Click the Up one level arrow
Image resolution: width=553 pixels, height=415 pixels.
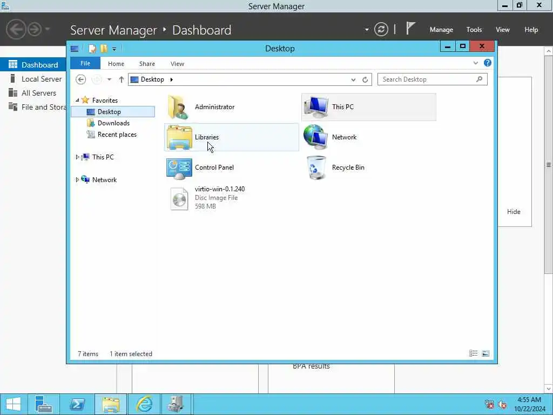tap(122, 79)
